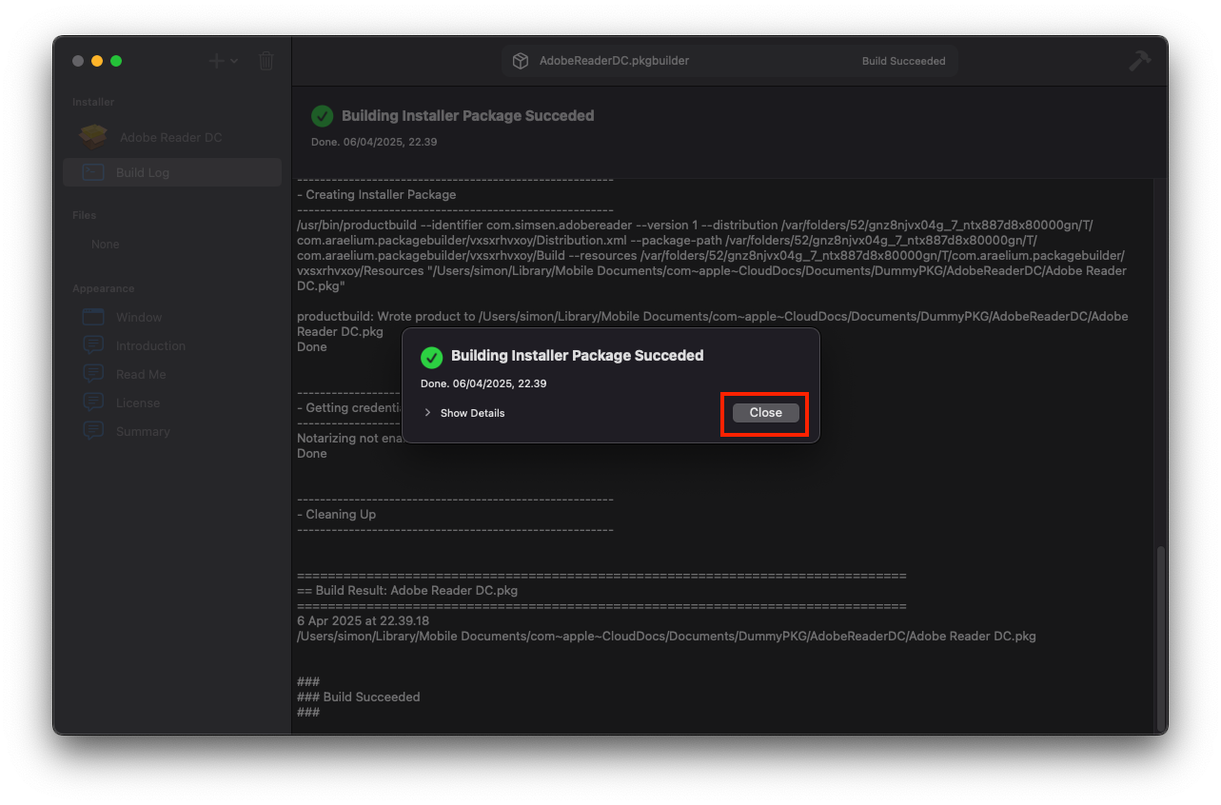The height and width of the screenshot is (805, 1221).
Task: Close the build succeeded dialog
Action: coord(765,413)
